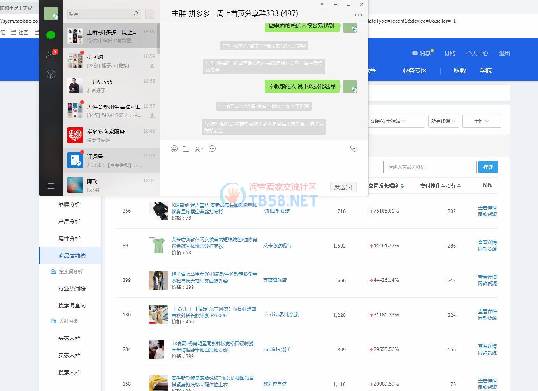Pin the WeChat window on top

click(322, 5)
